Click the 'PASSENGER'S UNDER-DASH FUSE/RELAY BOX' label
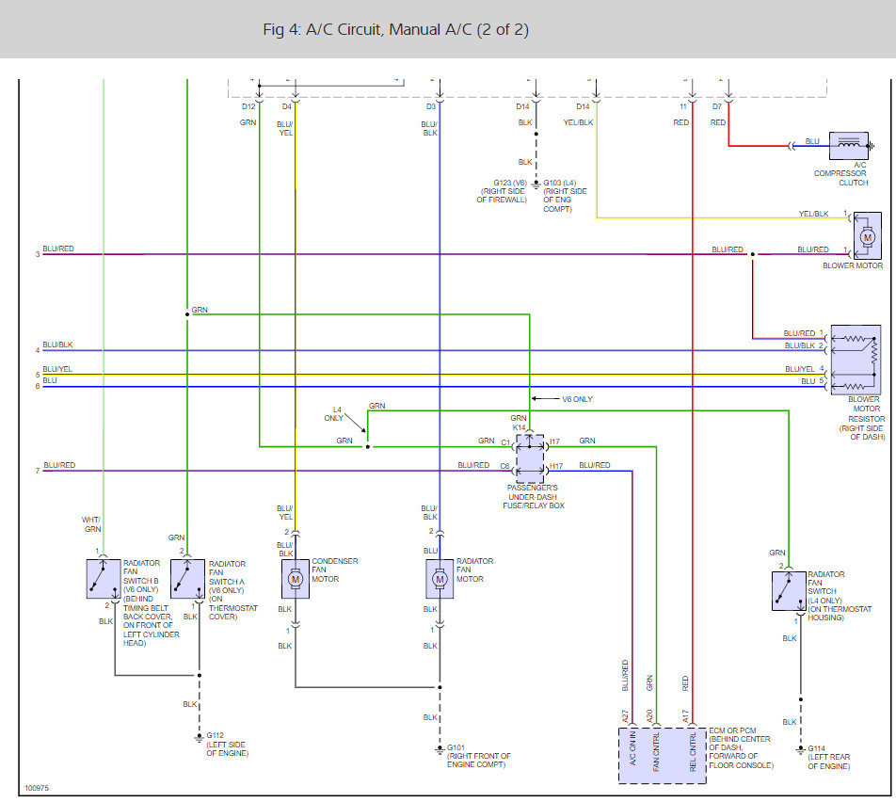The width and height of the screenshot is (896, 802). [x=534, y=497]
